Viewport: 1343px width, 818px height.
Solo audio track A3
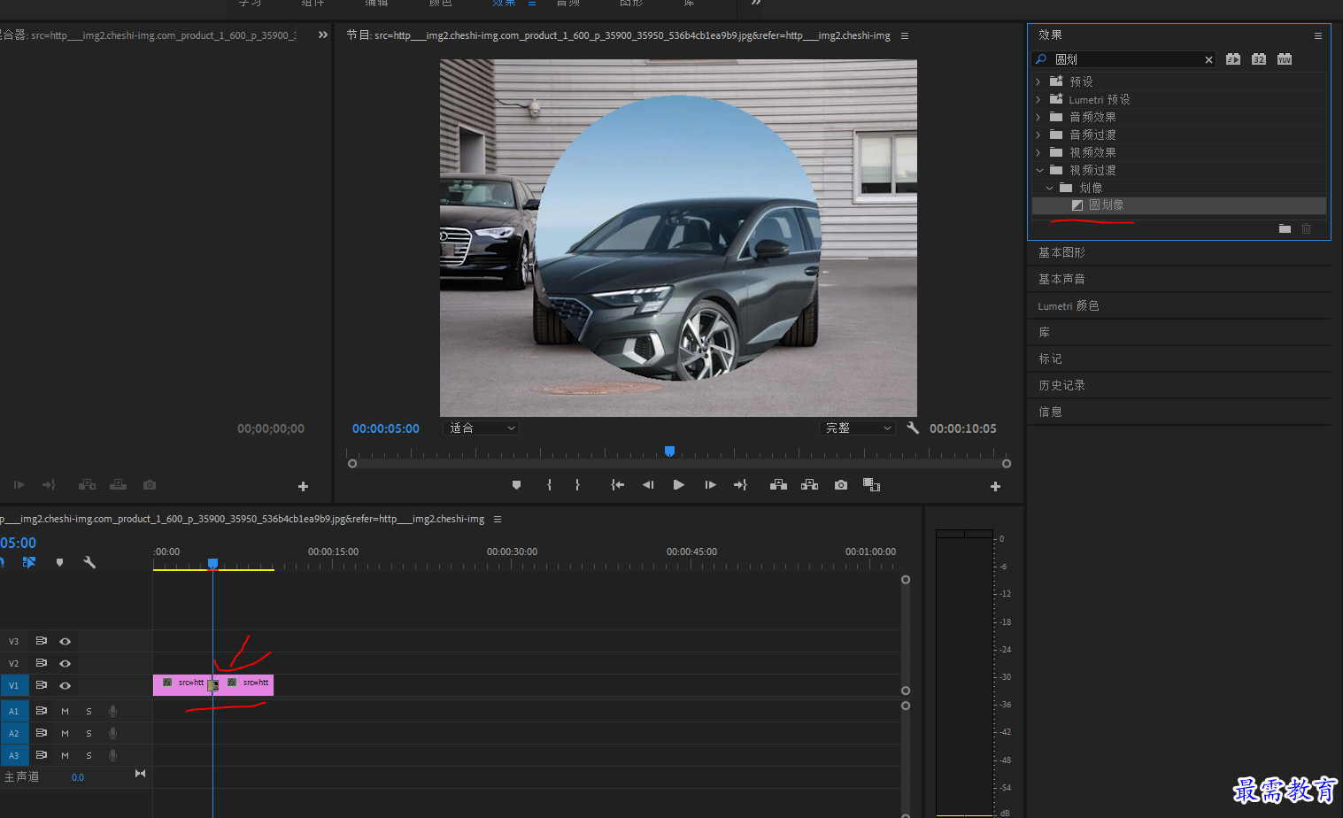[89, 755]
